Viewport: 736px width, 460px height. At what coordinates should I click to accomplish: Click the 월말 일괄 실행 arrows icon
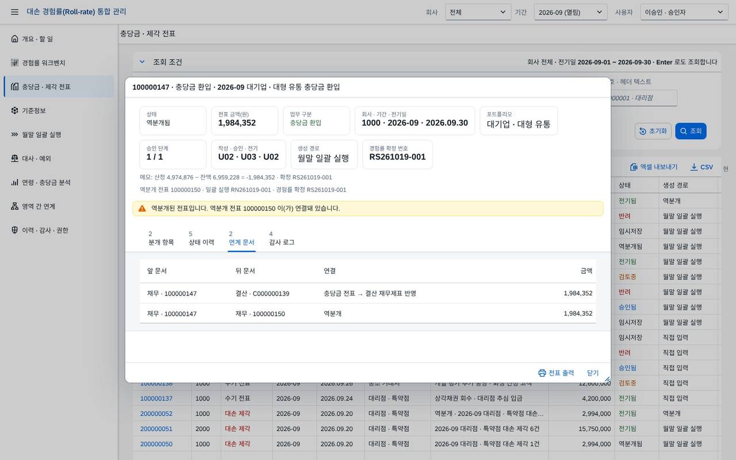(14, 135)
